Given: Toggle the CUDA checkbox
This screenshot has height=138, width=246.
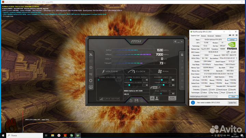Looking at the screenshot, I should coord(209,90).
